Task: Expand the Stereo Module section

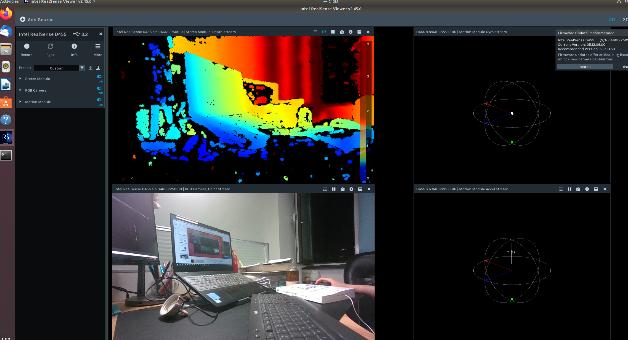Action: tap(20, 79)
